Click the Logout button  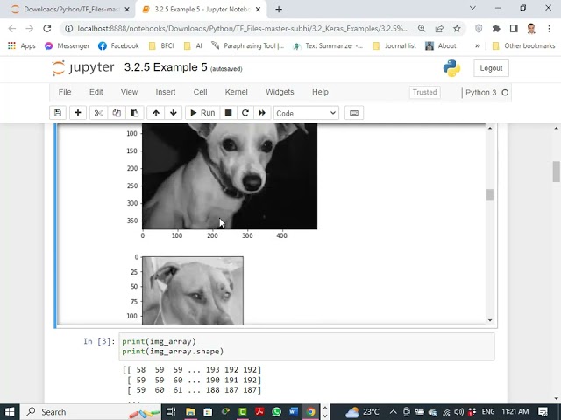(491, 68)
